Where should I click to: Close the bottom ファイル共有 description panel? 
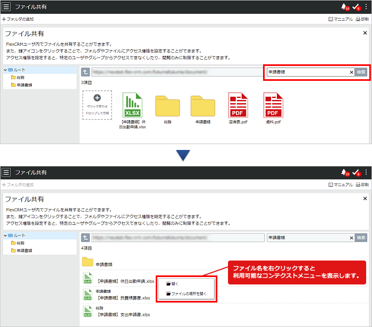tap(365, 198)
